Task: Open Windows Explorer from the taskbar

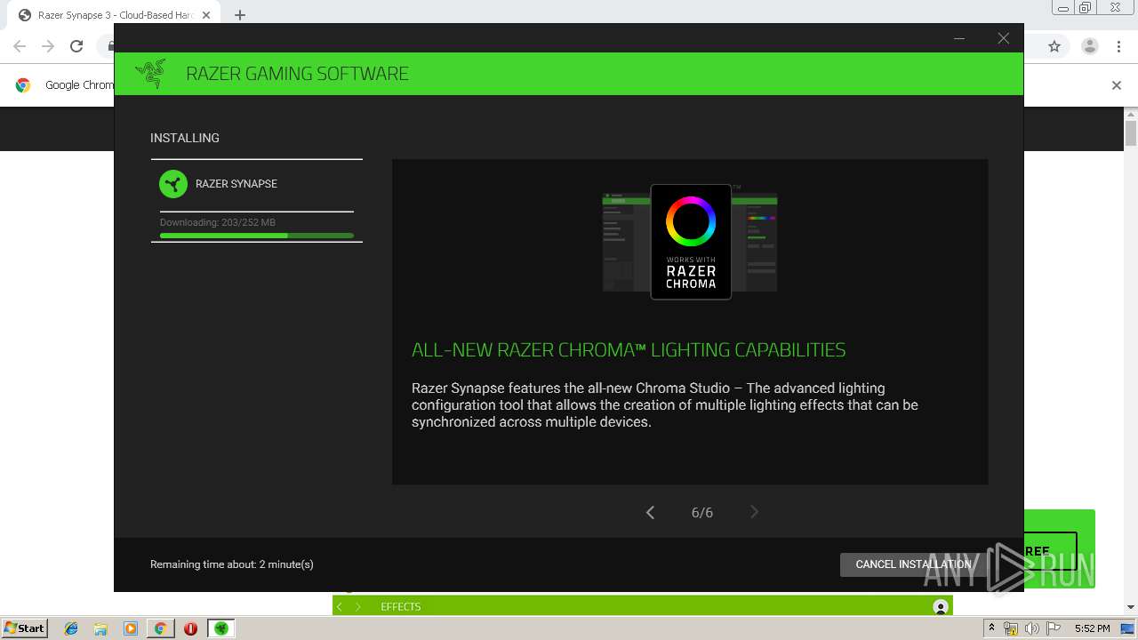Action: pyautogui.click(x=100, y=628)
